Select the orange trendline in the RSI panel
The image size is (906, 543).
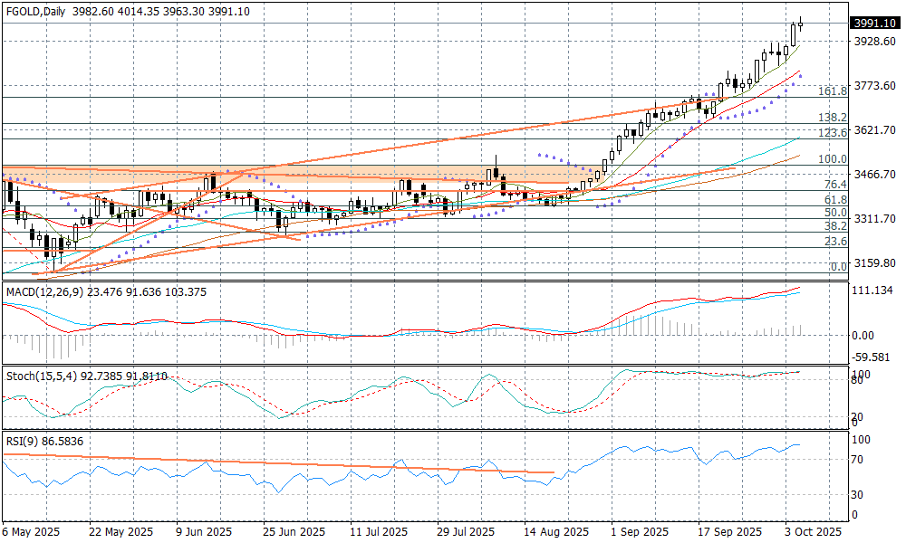click(x=272, y=463)
